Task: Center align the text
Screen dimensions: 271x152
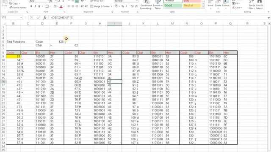Action: click(73, 6)
